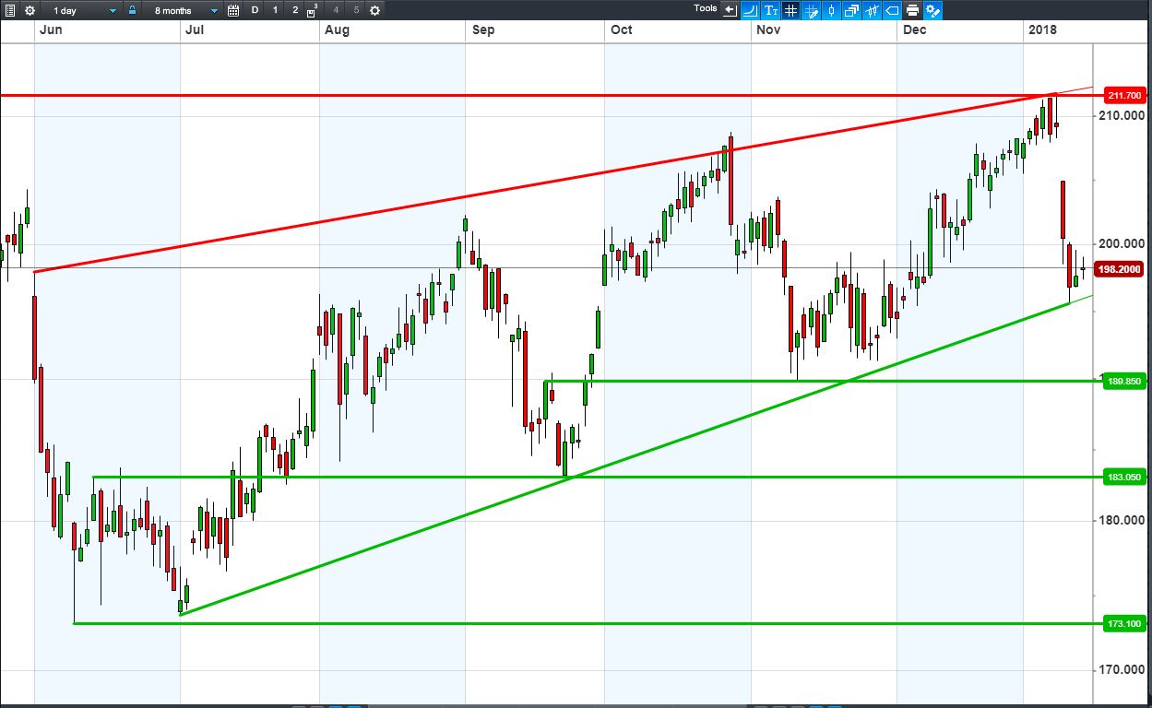This screenshot has width=1152, height=708.
Task: Click the green 173.100 level label
Action: [1125, 624]
